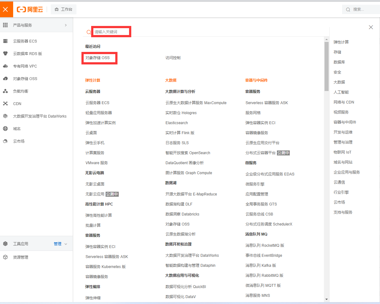Click the orange search icon in the products panel
Screen dimensions: 380x304
(89, 32)
